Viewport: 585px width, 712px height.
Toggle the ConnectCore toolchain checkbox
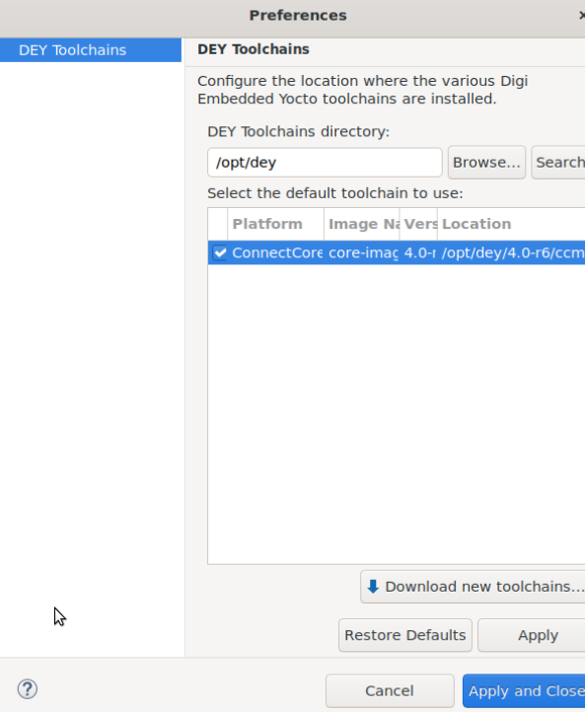tap(220, 252)
